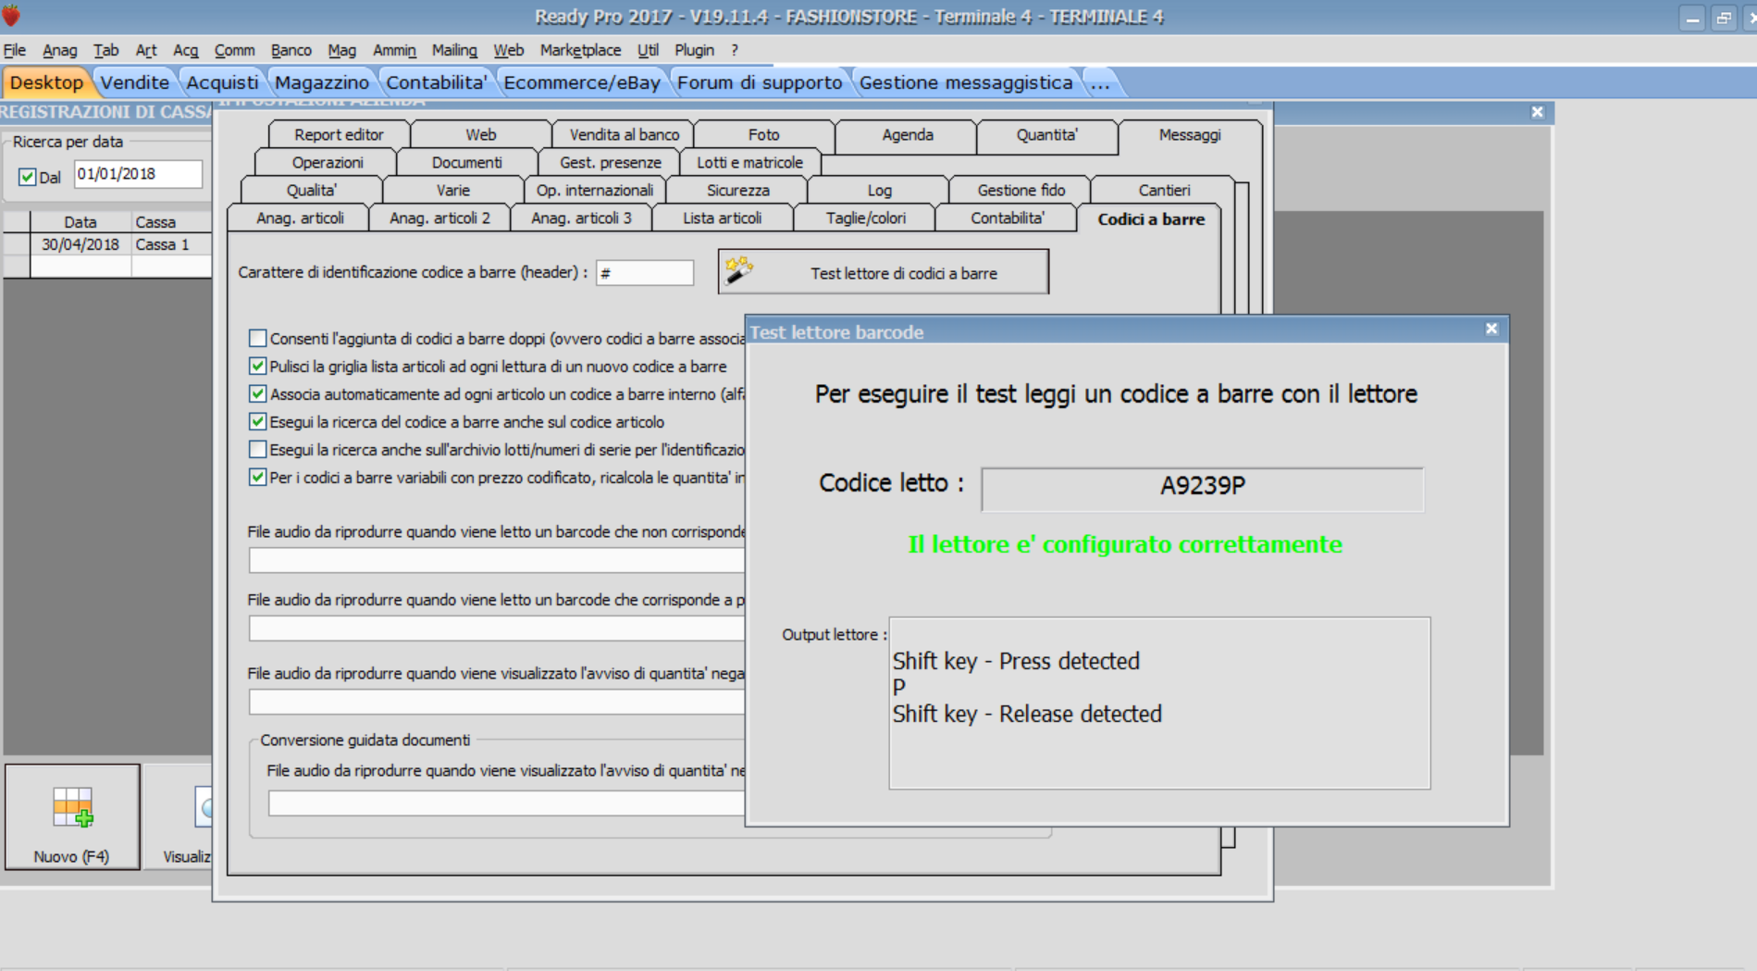This screenshot has width=1757, height=971.
Task: Open the Anag menu
Action: (60, 50)
